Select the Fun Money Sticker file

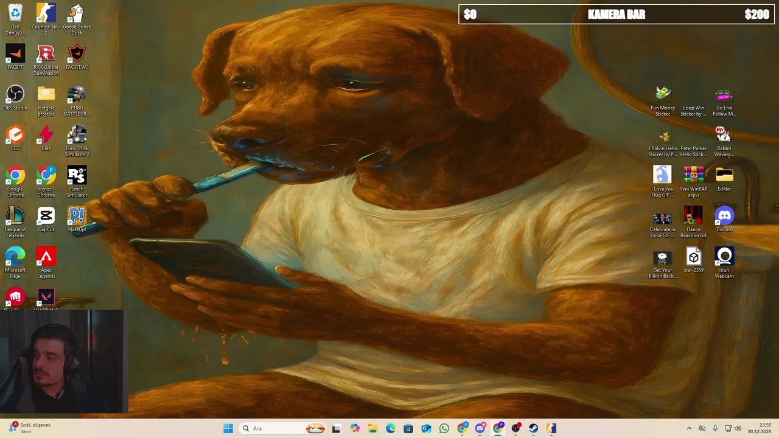[663, 101]
